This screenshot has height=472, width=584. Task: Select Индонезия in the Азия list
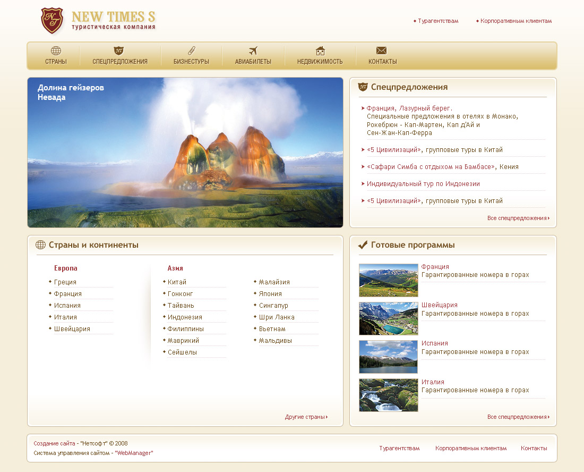click(185, 317)
